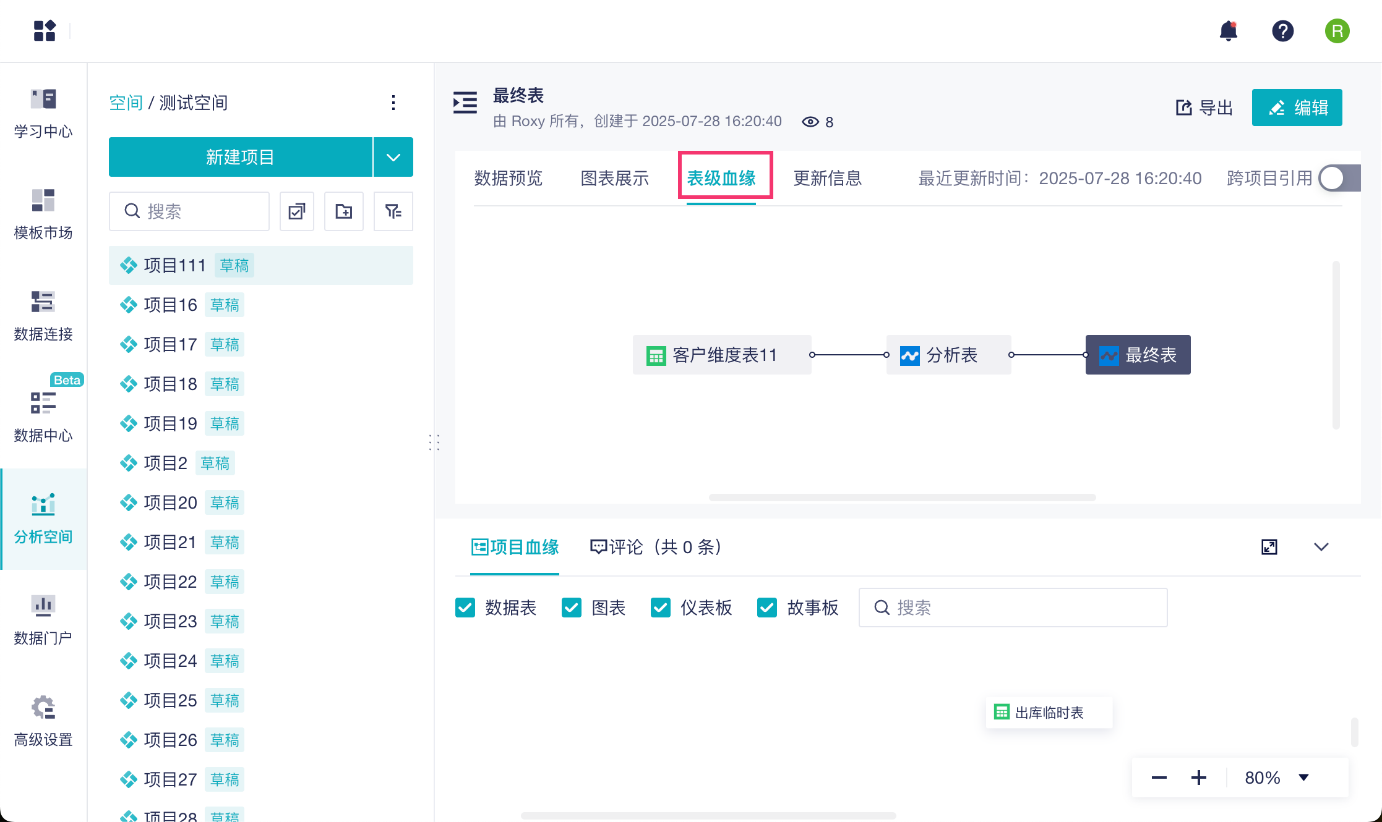Image resolution: width=1382 pixels, height=822 pixels.
Task: Open the 新建项目 dropdown arrow
Action: point(393,157)
